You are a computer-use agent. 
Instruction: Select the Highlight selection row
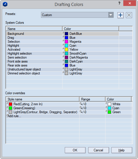(x=69, y=53)
